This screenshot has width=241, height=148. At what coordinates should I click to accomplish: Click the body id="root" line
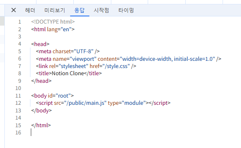click(52, 96)
